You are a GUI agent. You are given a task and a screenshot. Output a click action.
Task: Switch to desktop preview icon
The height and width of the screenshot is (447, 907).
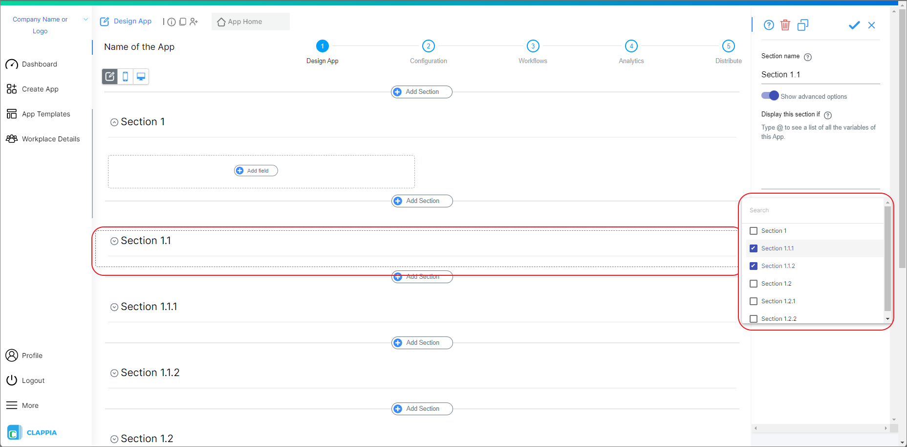[141, 76]
